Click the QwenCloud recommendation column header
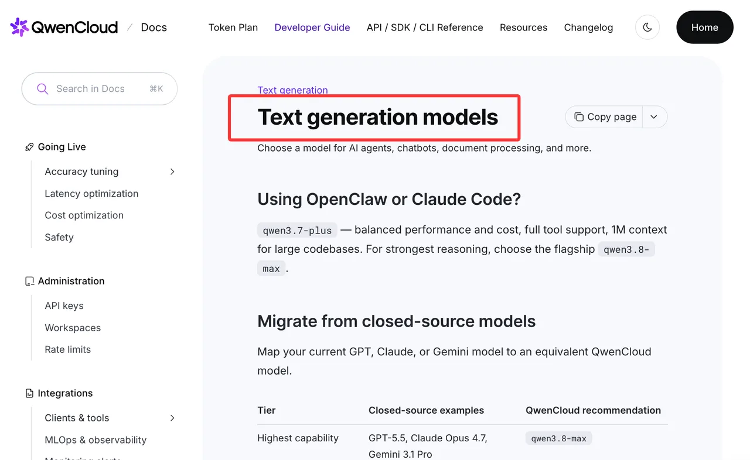 point(593,411)
